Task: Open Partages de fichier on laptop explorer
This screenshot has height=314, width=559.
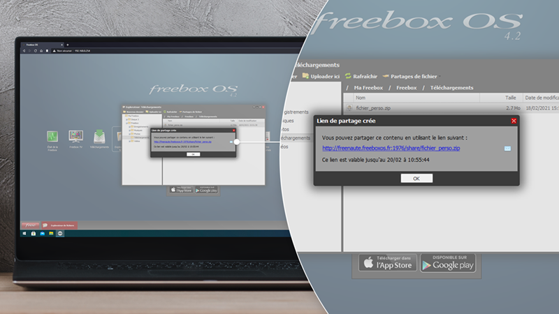Action: pyautogui.click(x=191, y=112)
